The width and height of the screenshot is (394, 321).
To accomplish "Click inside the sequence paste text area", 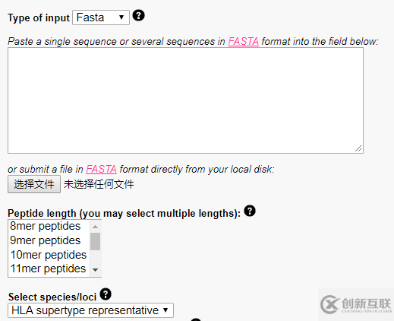I will click(185, 100).
